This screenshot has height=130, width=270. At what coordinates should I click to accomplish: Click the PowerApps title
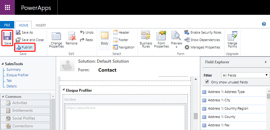tap(36, 8)
